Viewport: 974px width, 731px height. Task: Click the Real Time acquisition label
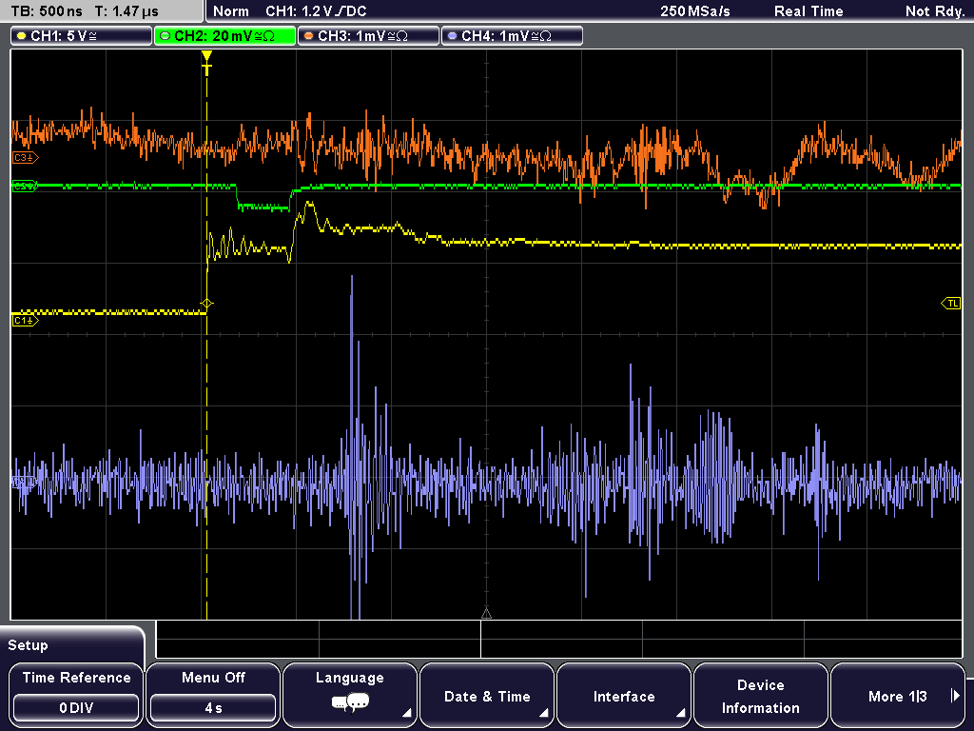point(808,11)
